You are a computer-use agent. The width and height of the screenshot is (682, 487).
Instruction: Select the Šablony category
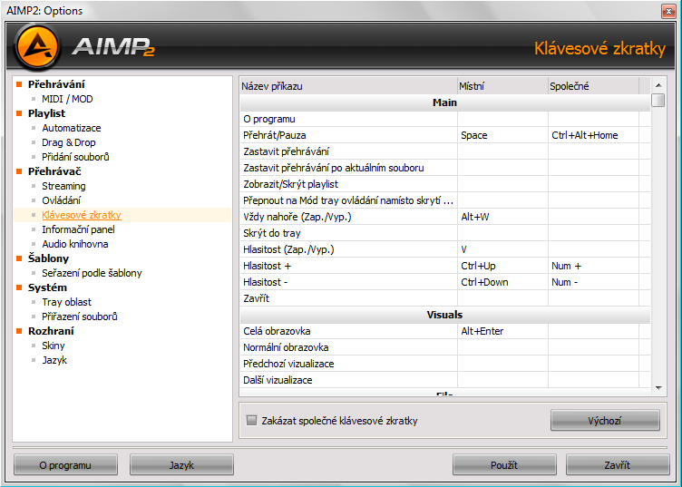coord(48,258)
